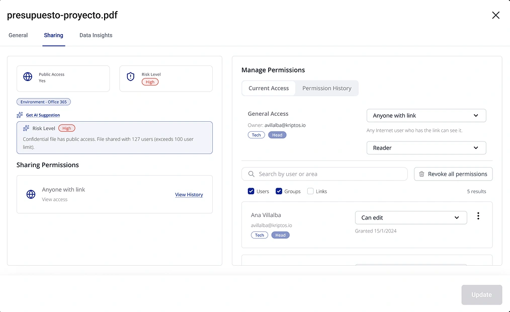Click the globe icon next to Anyone with link

coord(31,194)
